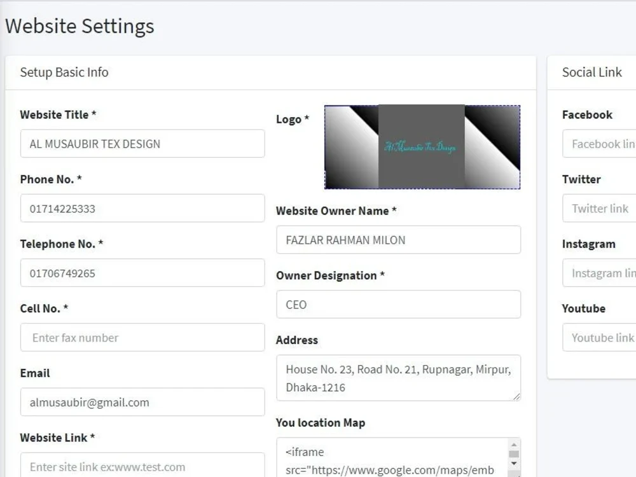Grab the Address textarea resize handle
This screenshot has width=636, height=477.
point(516,396)
